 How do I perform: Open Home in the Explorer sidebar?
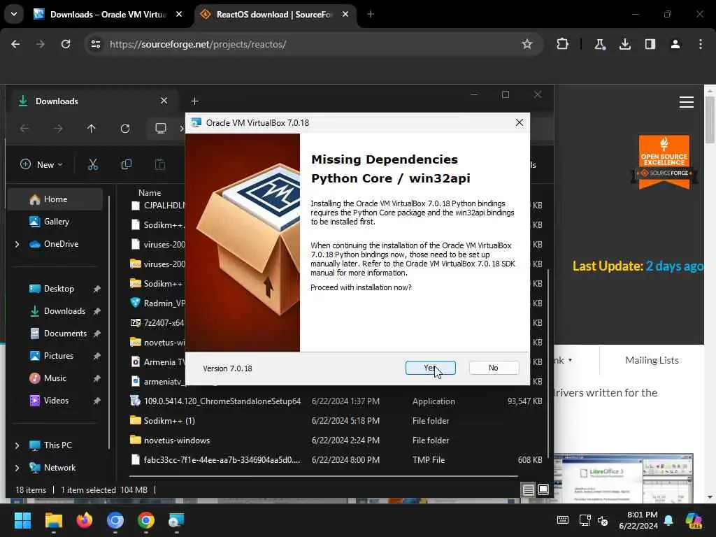tap(55, 199)
